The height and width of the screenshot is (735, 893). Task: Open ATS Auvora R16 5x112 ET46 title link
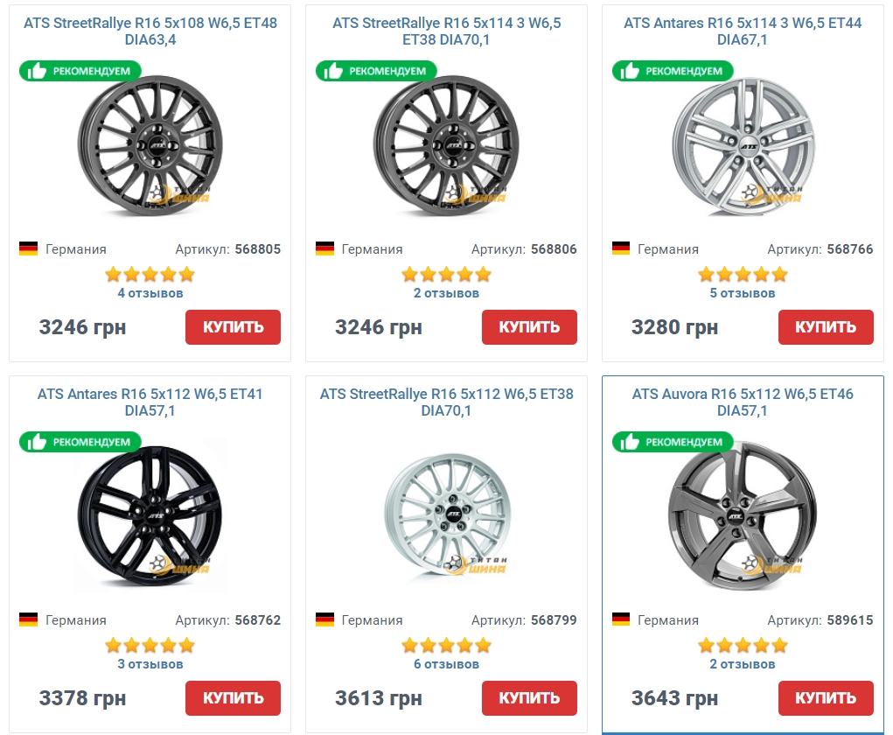coord(743,402)
